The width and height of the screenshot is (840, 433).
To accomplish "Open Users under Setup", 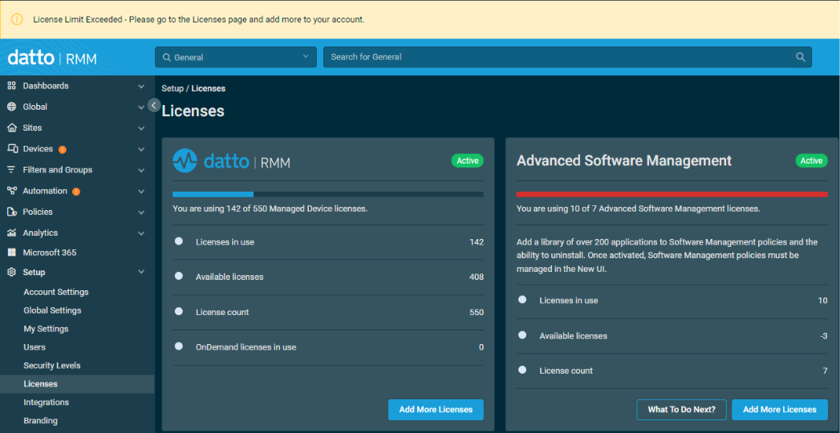I will click(34, 347).
